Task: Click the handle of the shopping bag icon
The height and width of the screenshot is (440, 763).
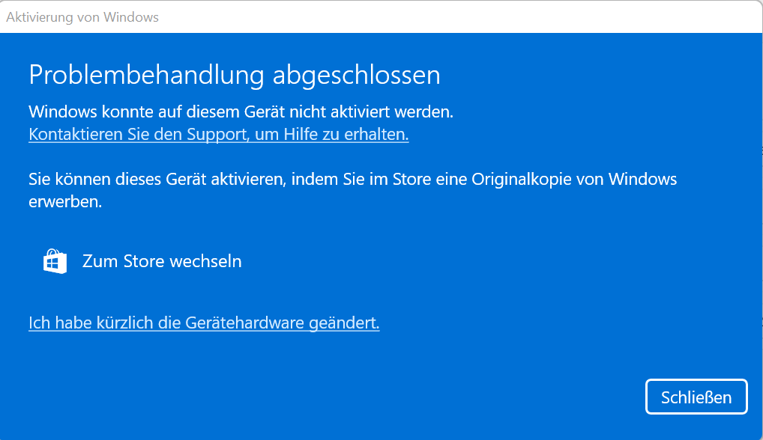Action: coord(55,252)
